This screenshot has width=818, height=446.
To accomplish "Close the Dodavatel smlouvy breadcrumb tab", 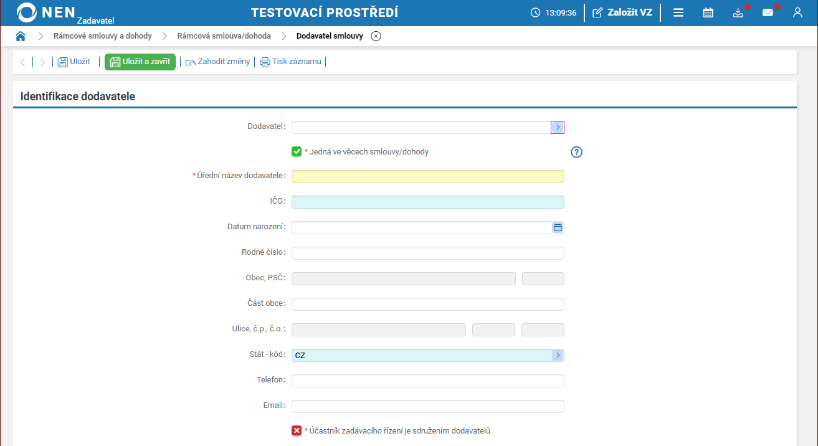I will [376, 36].
